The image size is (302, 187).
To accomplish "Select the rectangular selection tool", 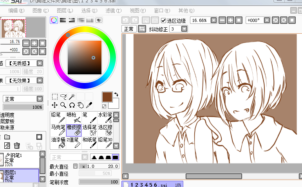I will point(55,96).
